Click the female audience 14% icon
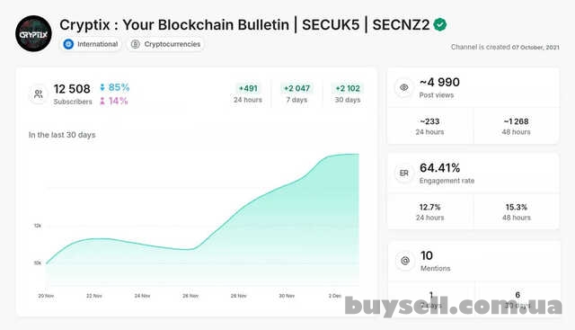575x330 pixels. (x=102, y=101)
